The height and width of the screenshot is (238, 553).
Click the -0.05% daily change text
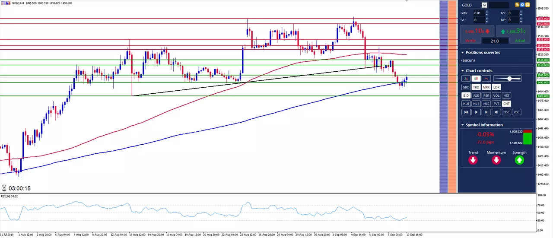[485, 134]
